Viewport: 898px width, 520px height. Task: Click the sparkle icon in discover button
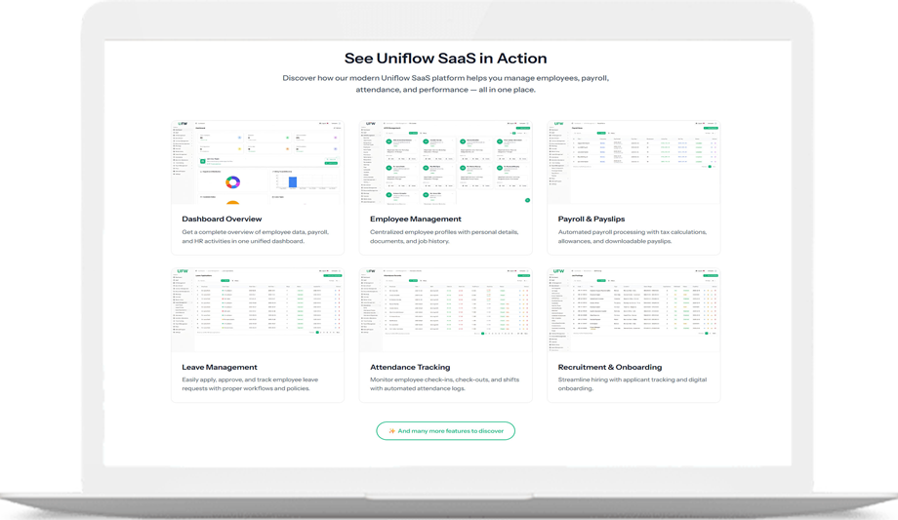(x=391, y=430)
